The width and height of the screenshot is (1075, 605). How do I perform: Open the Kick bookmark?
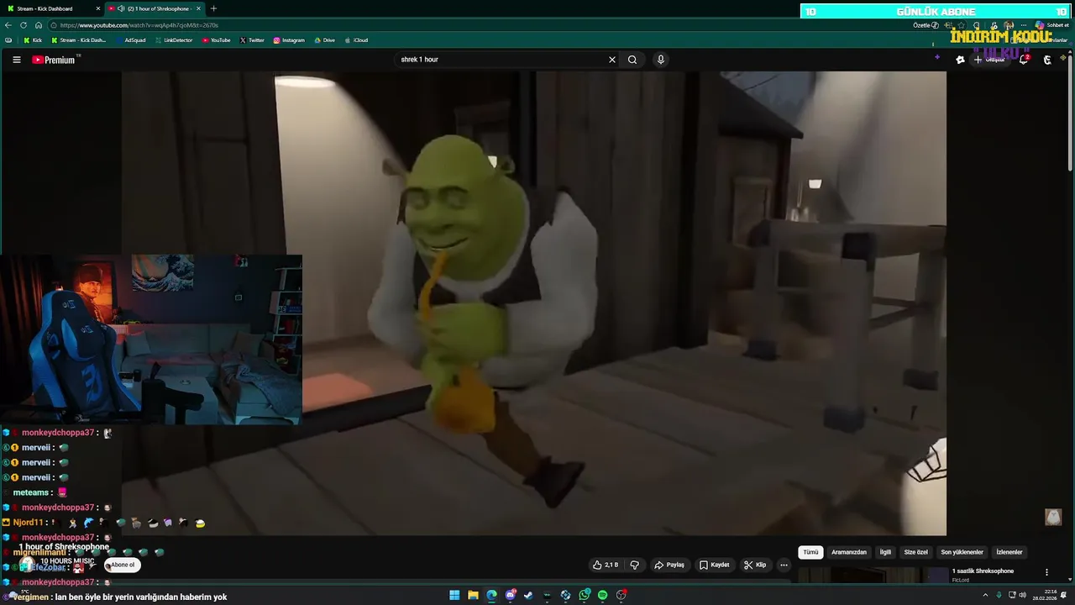point(33,40)
